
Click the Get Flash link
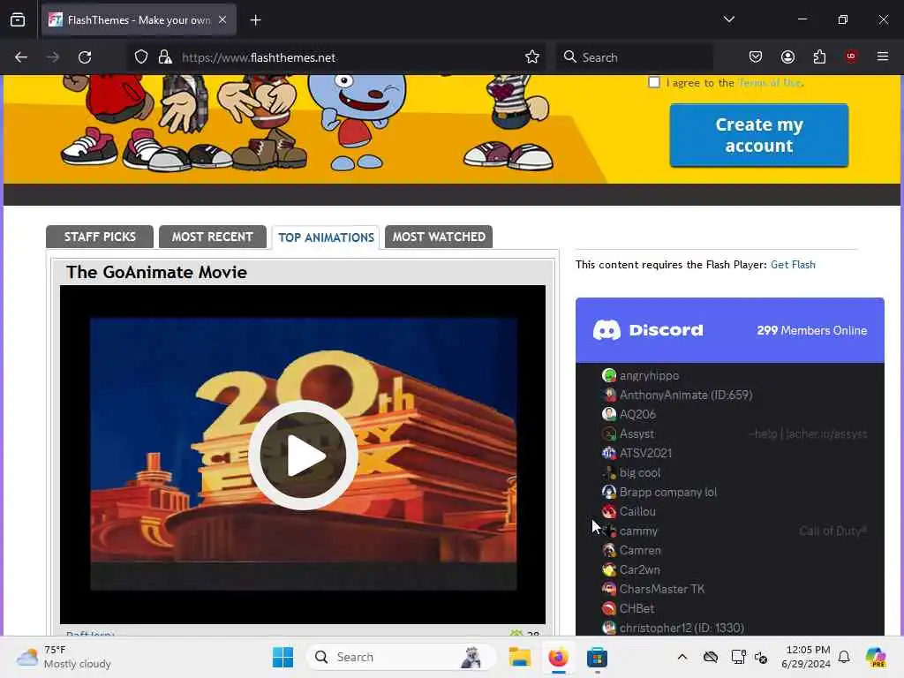793,265
